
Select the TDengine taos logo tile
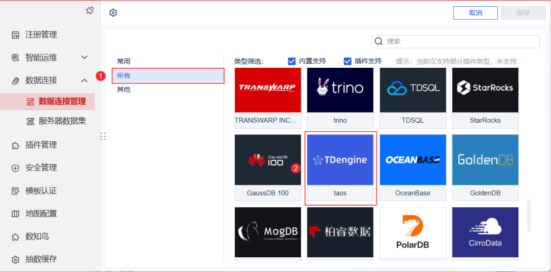pos(340,160)
